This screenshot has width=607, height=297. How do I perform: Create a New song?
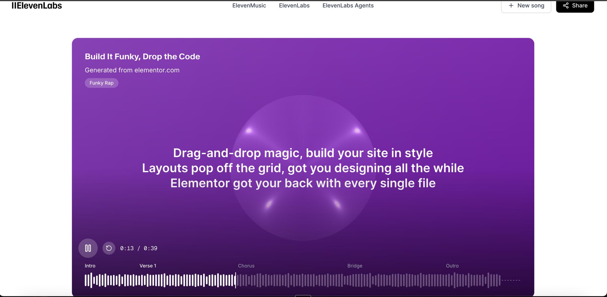click(526, 6)
